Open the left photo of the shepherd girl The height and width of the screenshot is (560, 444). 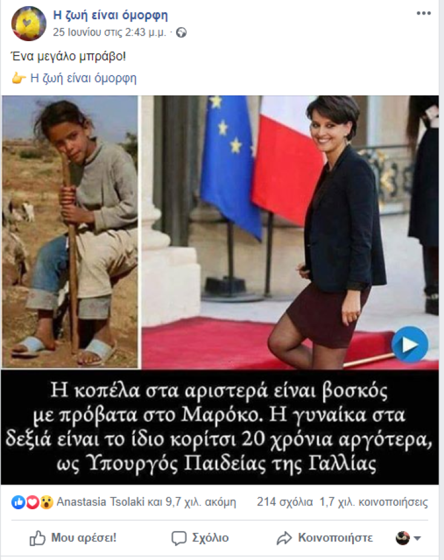pyautogui.click(x=70, y=232)
